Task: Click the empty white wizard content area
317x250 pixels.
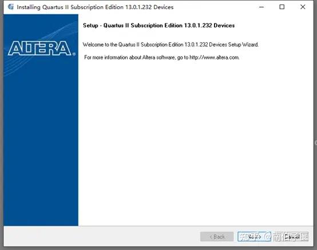Action: [x=195, y=141]
